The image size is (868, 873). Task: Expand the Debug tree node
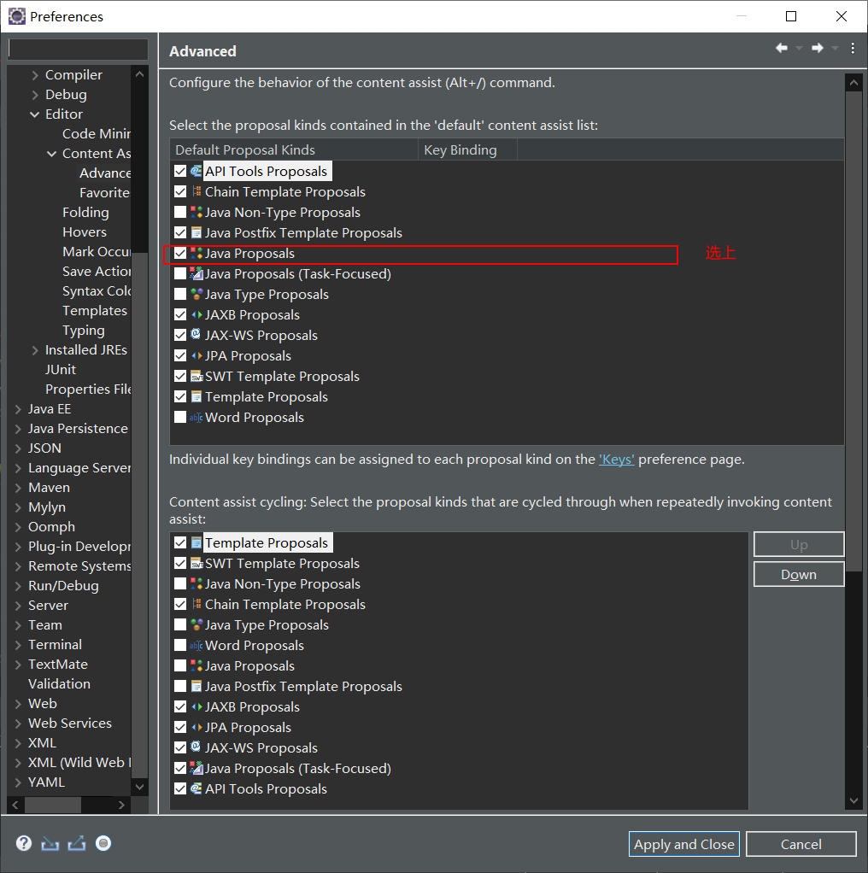pyautogui.click(x=35, y=95)
